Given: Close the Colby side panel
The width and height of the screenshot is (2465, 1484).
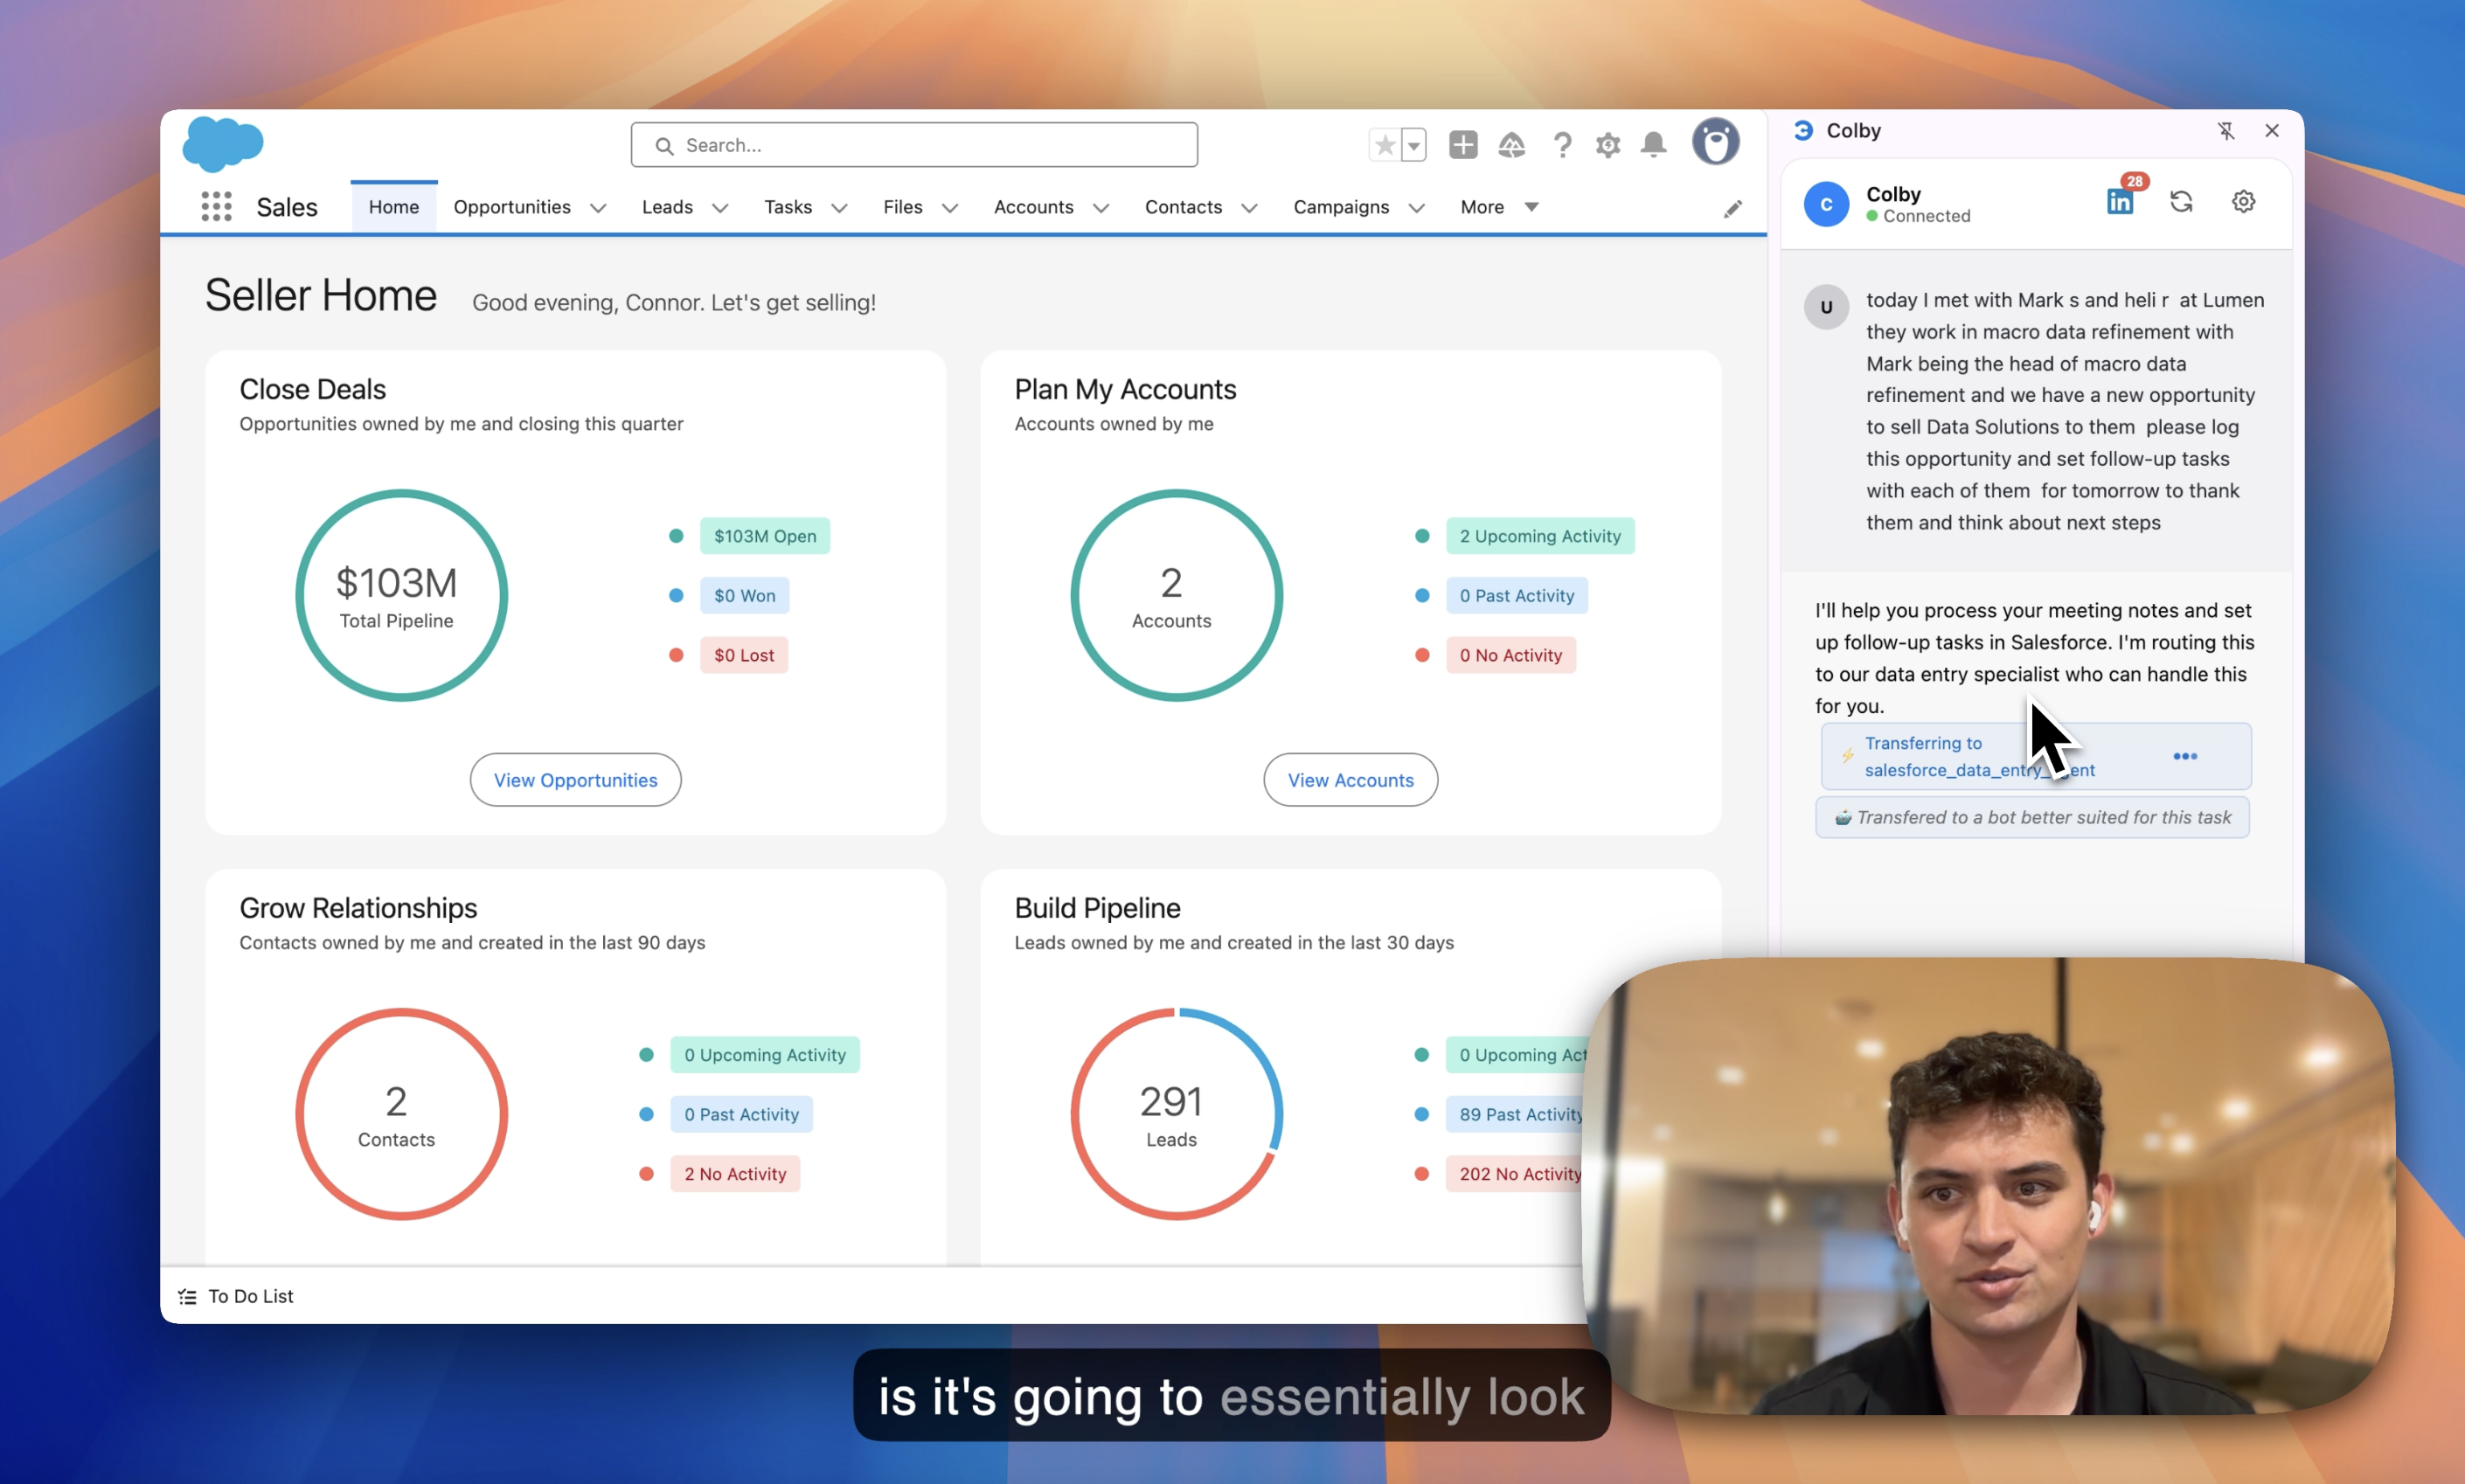Looking at the screenshot, I should pyautogui.click(x=2271, y=131).
